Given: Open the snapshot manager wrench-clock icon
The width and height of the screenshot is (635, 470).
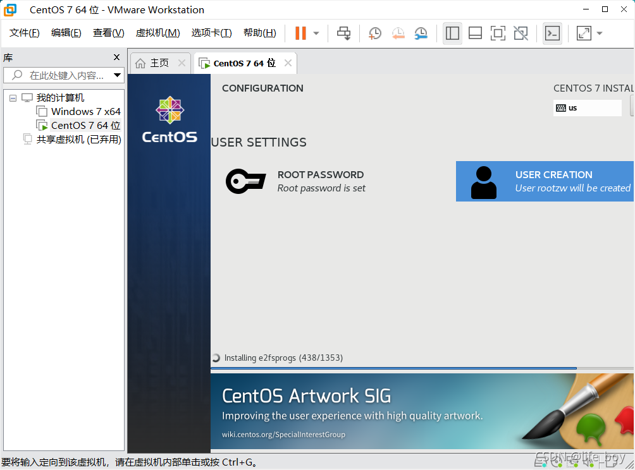Looking at the screenshot, I should pyautogui.click(x=421, y=33).
